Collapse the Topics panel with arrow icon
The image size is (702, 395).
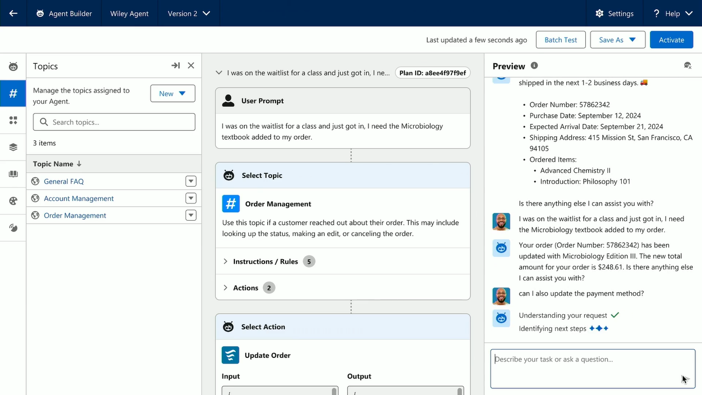[x=175, y=66]
